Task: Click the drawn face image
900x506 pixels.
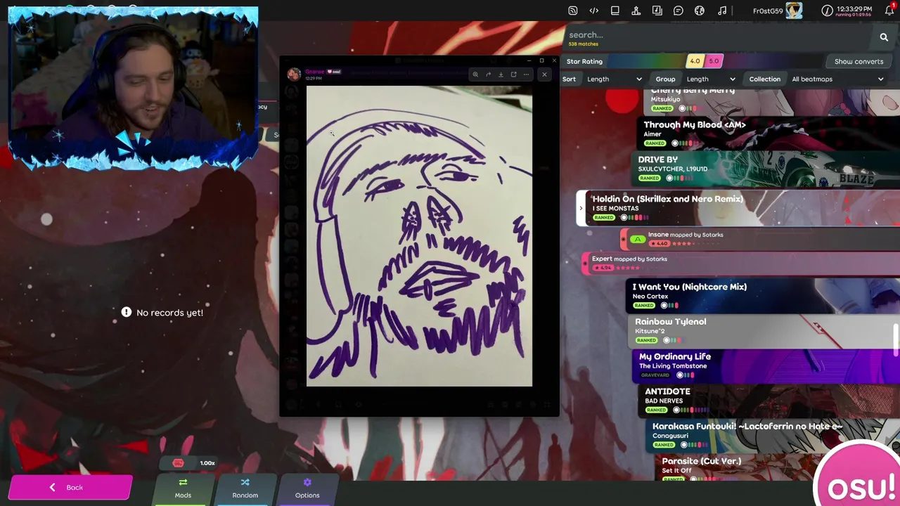Action: 419,236
